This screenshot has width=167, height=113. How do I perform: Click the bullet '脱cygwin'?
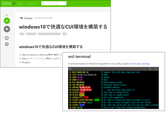coord(26,62)
